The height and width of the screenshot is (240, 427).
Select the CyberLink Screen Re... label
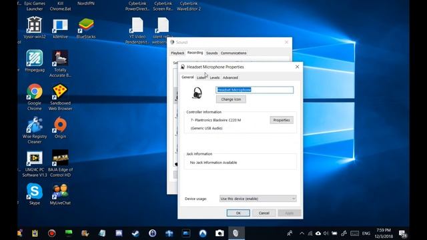click(x=163, y=6)
